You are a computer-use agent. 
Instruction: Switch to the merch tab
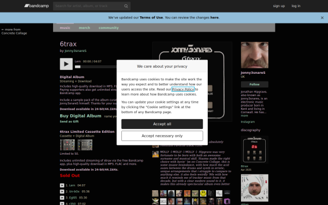tap(85, 28)
